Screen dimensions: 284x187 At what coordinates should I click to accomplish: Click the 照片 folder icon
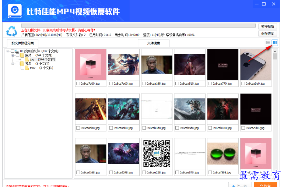(22, 55)
